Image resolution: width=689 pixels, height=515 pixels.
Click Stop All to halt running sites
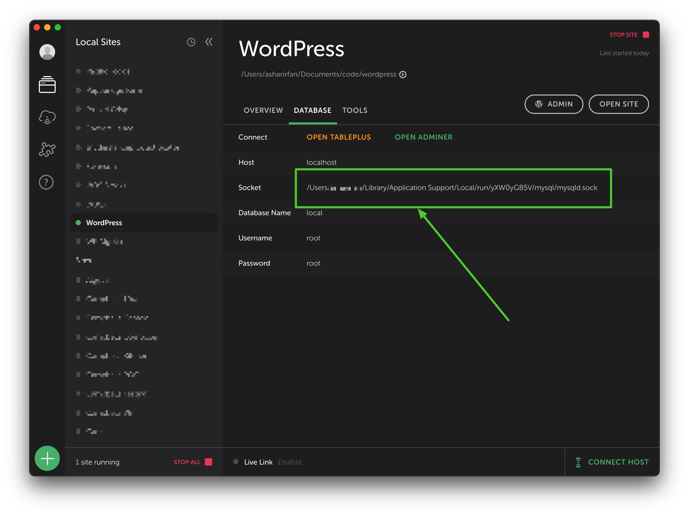[x=192, y=462]
